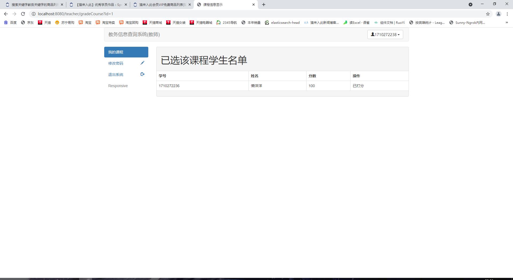Switch to the 猿来入此会员VIP tab

[160, 4]
